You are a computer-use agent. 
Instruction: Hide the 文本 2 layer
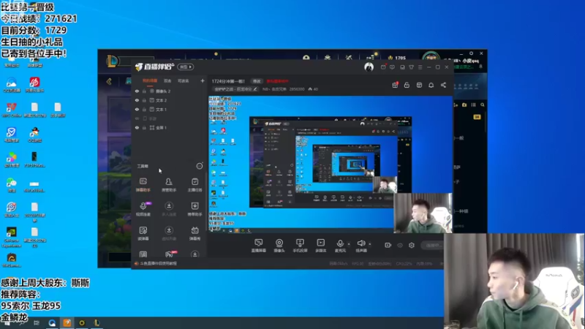(137, 100)
